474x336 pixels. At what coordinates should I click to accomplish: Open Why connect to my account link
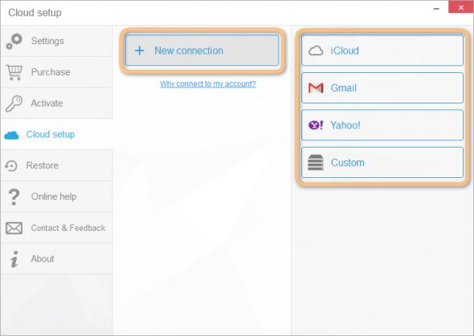[208, 84]
